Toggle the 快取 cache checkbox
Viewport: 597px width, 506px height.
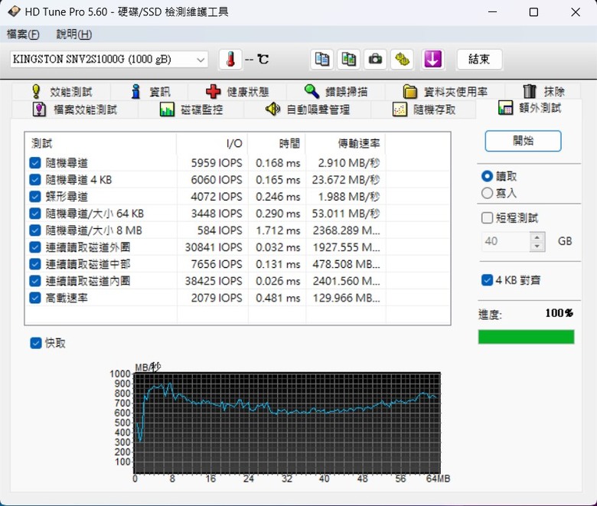pyautogui.click(x=36, y=343)
